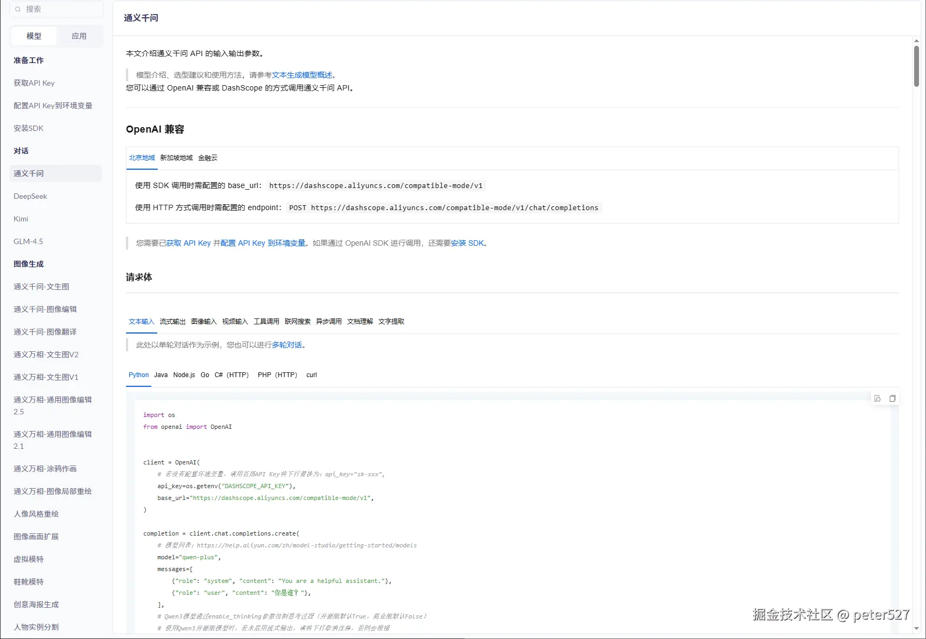Image resolution: width=926 pixels, height=639 pixels.
Task: Go to 通义千问-文生图 in the sidebar
Action: [x=41, y=287]
